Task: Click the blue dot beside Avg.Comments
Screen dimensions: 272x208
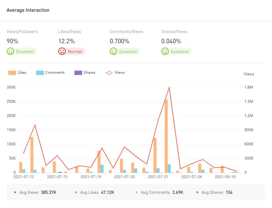Action: tap(137, 193)
